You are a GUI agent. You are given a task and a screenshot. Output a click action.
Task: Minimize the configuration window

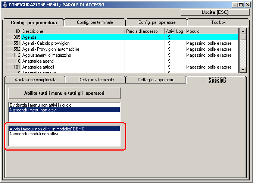(235, 5)
